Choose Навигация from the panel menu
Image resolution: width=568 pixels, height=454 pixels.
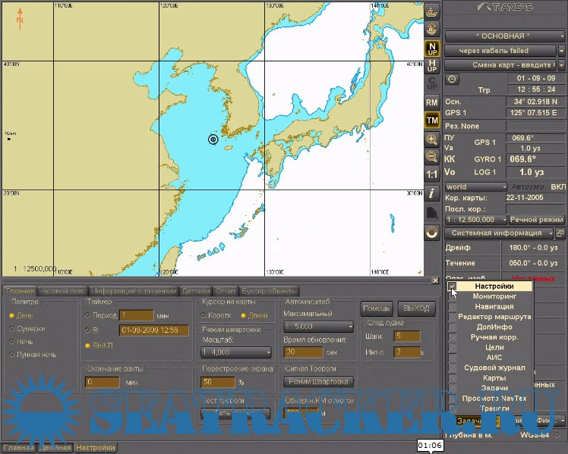click(493, 306)
